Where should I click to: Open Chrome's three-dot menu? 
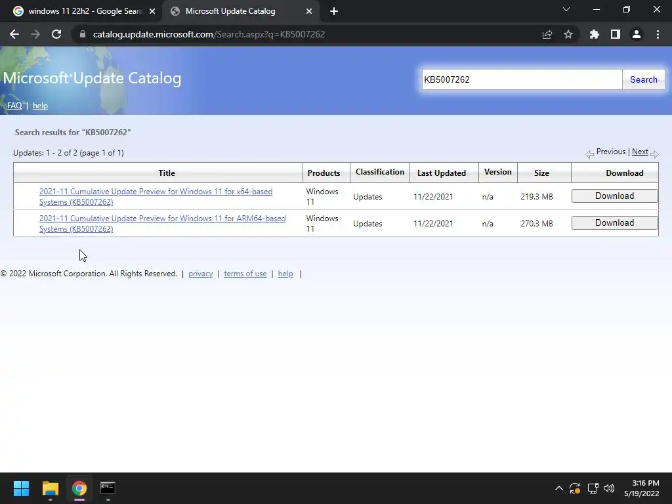[658, 34]
